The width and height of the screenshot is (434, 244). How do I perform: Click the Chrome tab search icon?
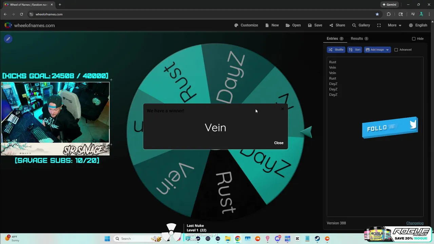(401, 14)
